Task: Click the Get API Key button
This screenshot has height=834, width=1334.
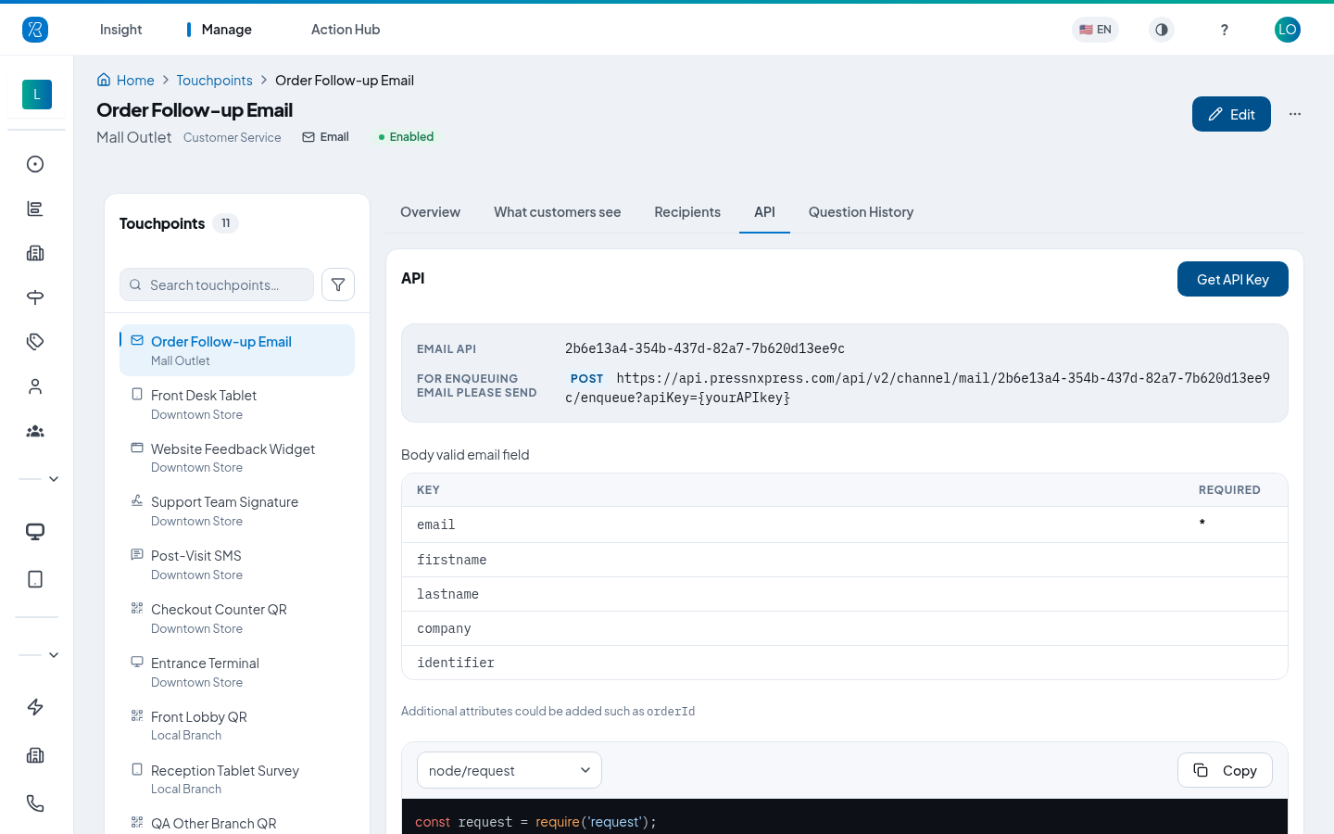Action: point(1233,279)
